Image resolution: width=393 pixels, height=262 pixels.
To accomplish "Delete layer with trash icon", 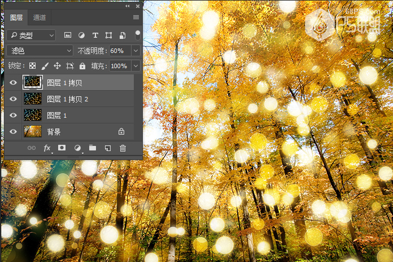I will pos(123,148).
